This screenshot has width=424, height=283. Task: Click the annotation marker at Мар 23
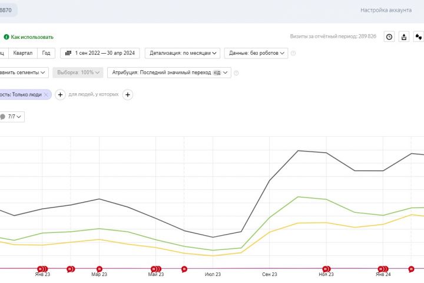[99, 269]
